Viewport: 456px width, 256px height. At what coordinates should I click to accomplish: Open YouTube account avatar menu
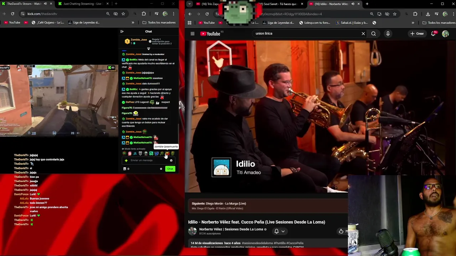pos(445,34)
